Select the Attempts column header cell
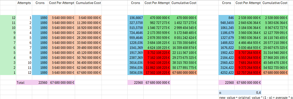Image resolution: width=293 pixels, height=99 pixels. (x=24, y=3)
